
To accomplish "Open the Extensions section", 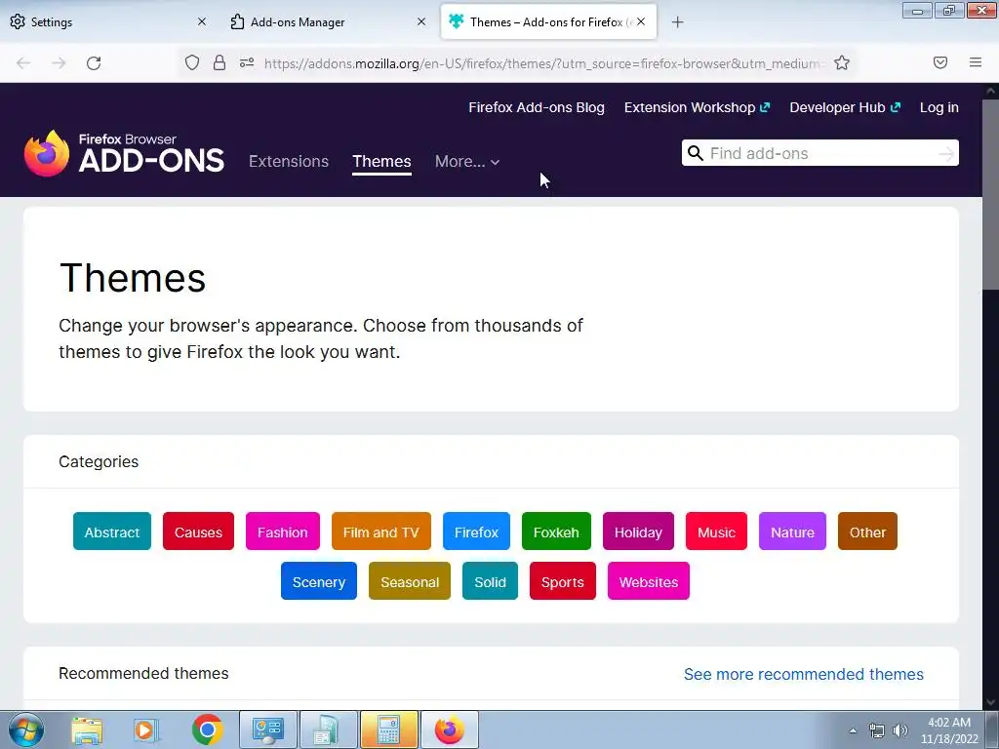I will 289,162.
